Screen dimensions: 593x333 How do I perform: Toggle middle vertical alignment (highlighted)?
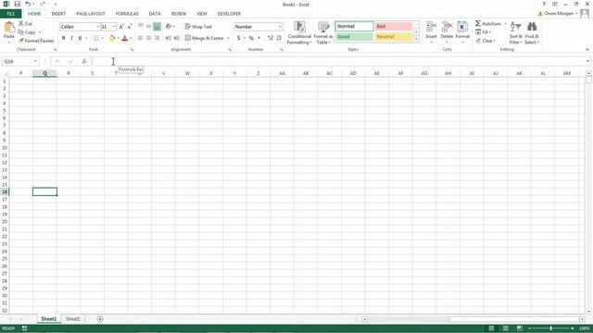click(157, 27)
